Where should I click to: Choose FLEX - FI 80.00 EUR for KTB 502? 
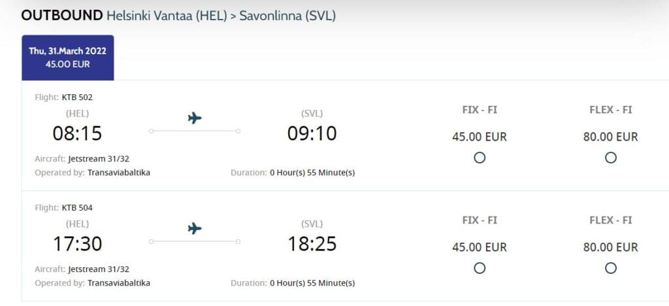click(610, 158)
